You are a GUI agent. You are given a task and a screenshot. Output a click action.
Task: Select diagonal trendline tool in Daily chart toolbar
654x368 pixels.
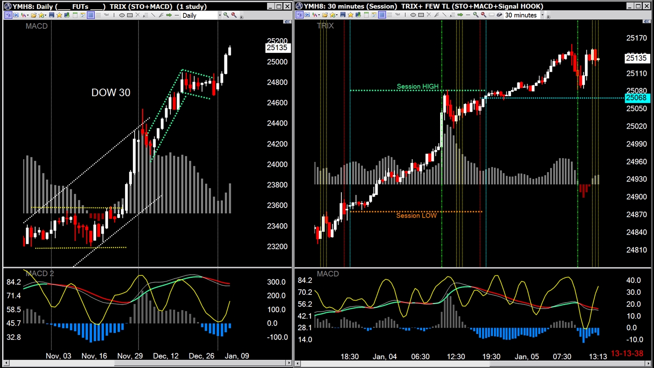(x=153, y=15)
